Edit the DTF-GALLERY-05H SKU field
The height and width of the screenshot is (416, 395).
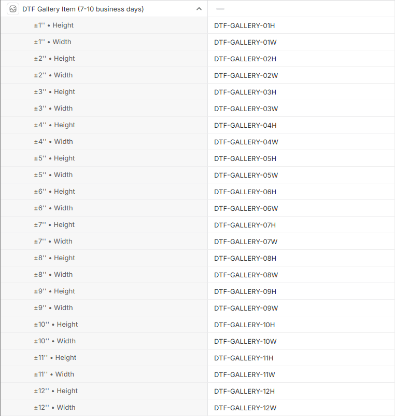(x=245, y=158)
